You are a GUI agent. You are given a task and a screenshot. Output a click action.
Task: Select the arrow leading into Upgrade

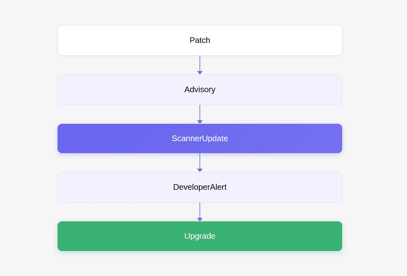(200, 210)
